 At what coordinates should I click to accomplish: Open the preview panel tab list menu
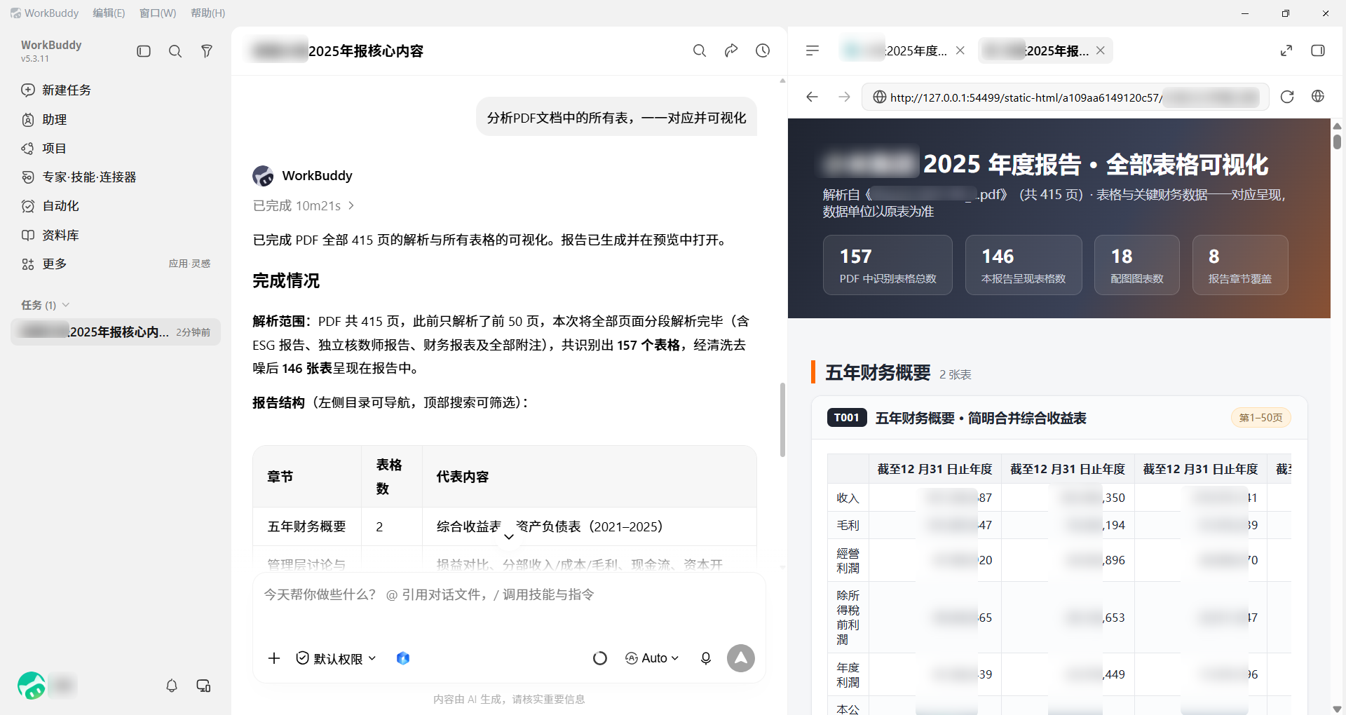(x=813, y=50)
